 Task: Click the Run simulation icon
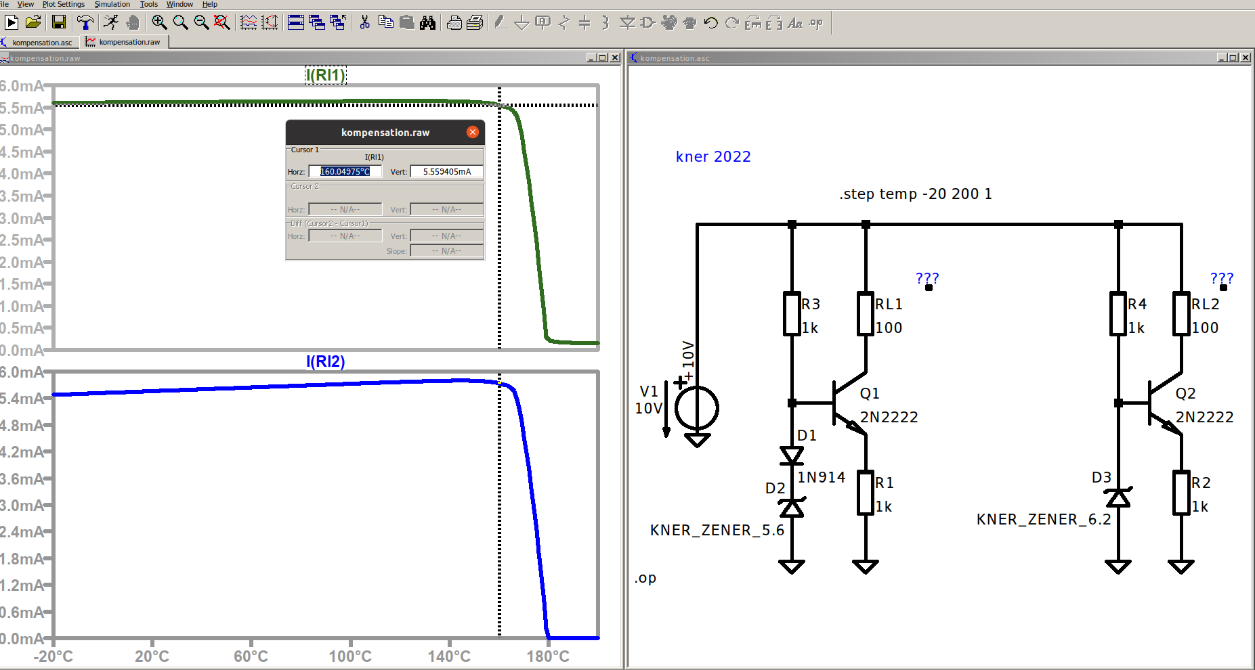(x=12, y=22)
